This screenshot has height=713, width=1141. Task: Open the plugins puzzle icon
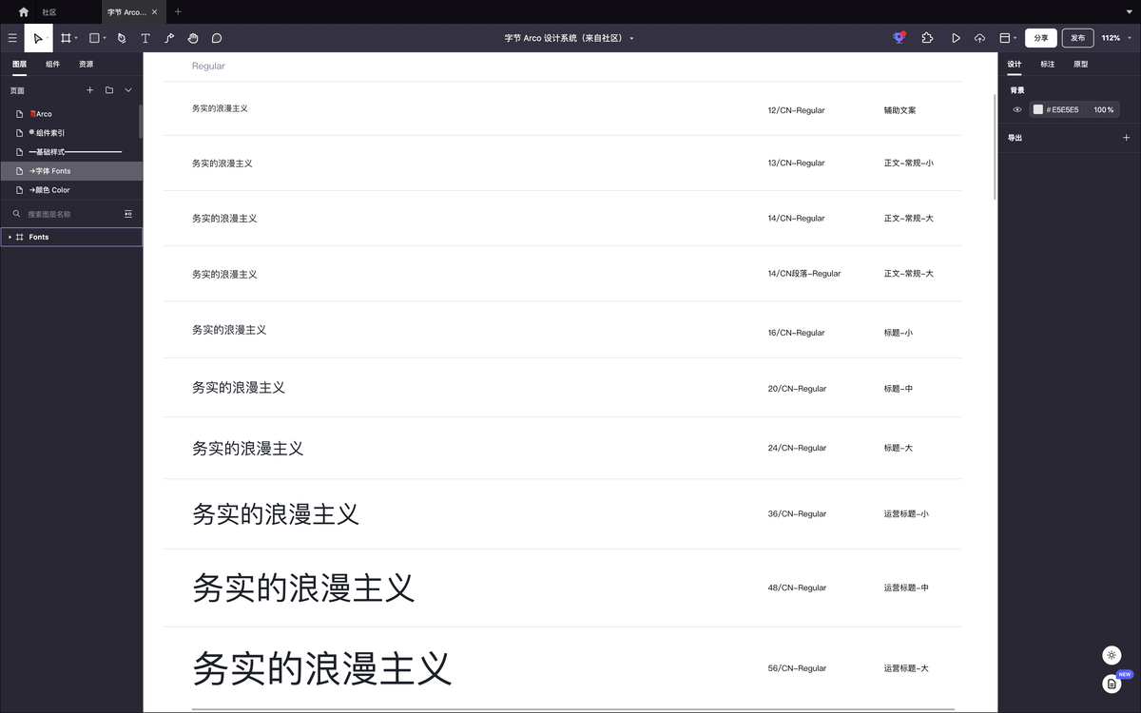click(x=927, y=38)
